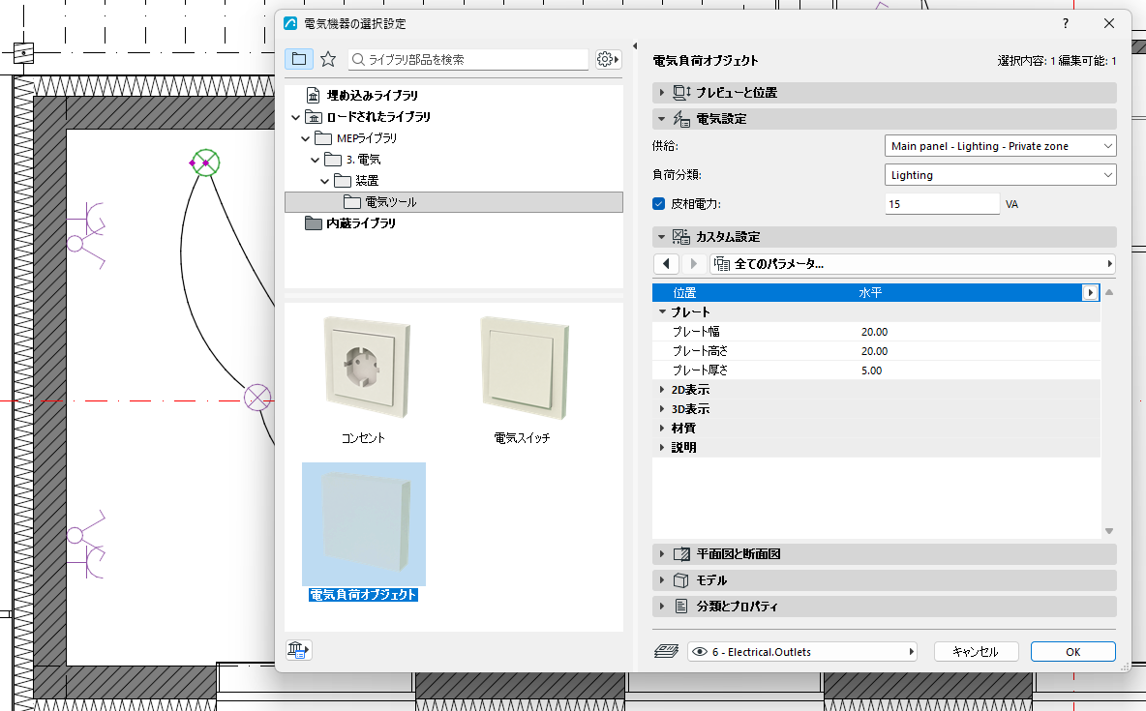Click the カスタム設定 panel icon
The image size is (1146, 711).
pos(681,237)
